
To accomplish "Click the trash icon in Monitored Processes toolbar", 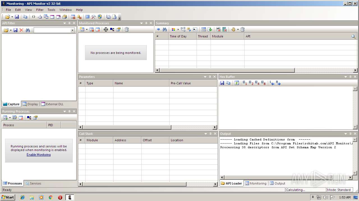I will pyautogui.click(x=127, y=29).
